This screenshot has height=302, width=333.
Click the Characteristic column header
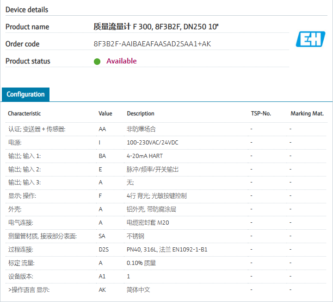(24, 113)
